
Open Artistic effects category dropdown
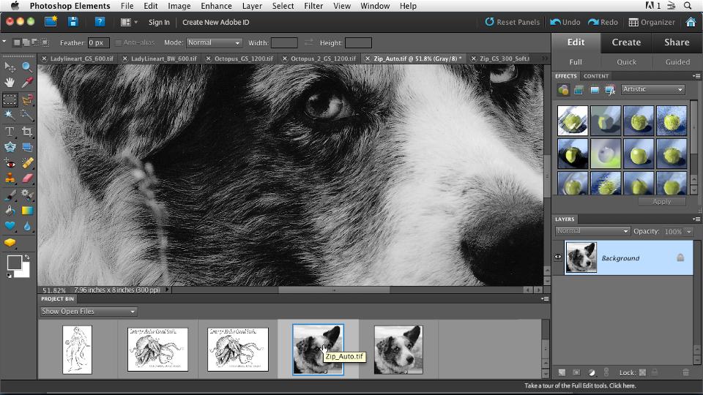(652, 89)
